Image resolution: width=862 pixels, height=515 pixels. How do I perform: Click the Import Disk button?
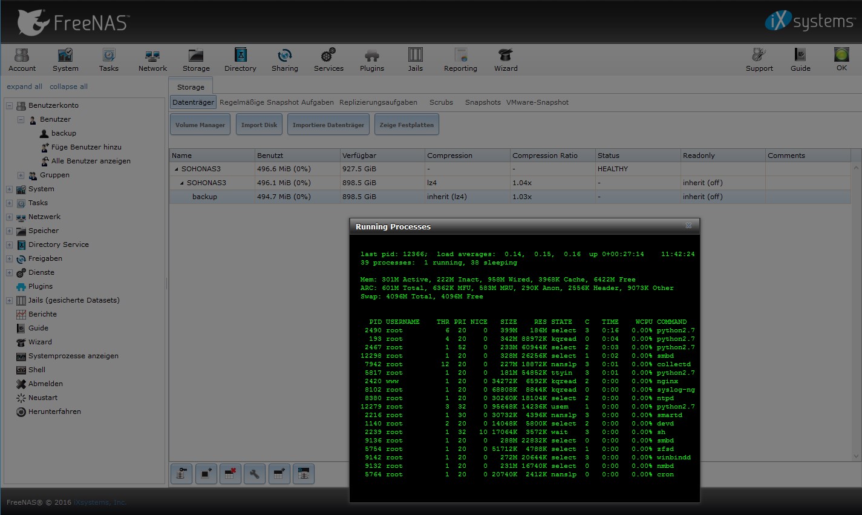tap(259, 125)
